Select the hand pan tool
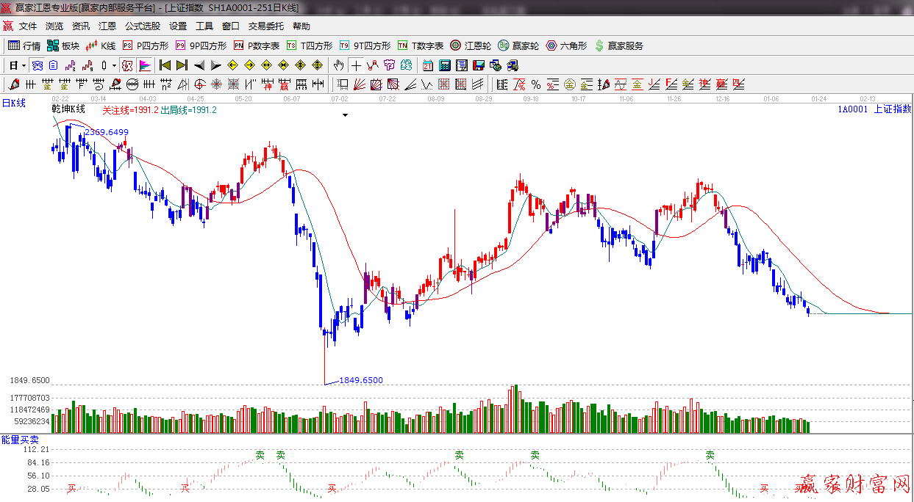Screen dimensions: 914x502 point(338,65)
